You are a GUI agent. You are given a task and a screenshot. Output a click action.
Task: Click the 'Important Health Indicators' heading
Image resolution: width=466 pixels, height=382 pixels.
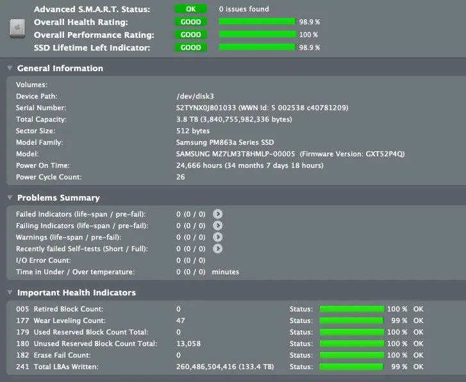(x=77, y=292)
